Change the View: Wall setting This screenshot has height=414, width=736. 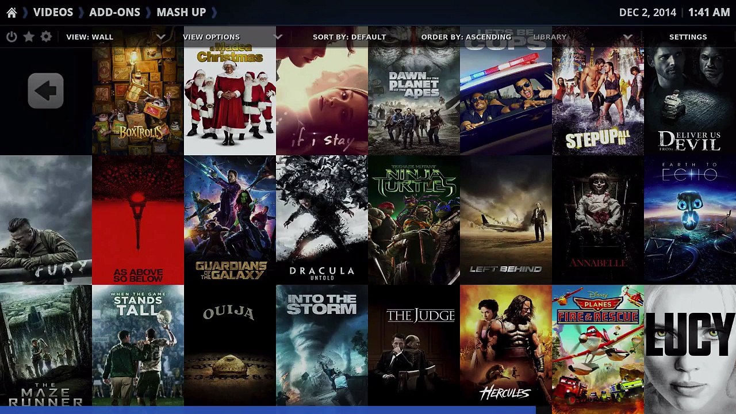pyautogui.click(x=90, y=37)
